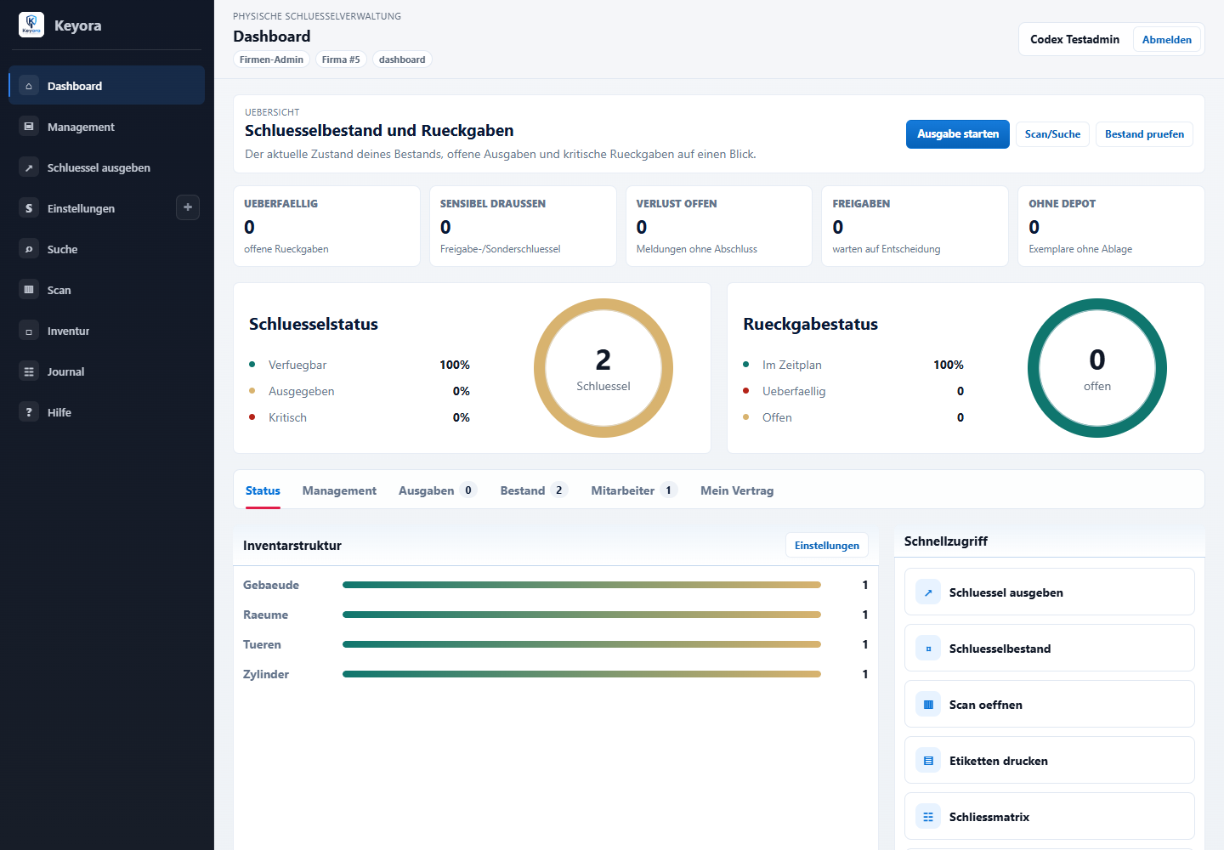The height and width of the screenshot is (850, 1224).
Task: Click the Schliessmatrix quick access label
Action: click(x=989, y=817)
